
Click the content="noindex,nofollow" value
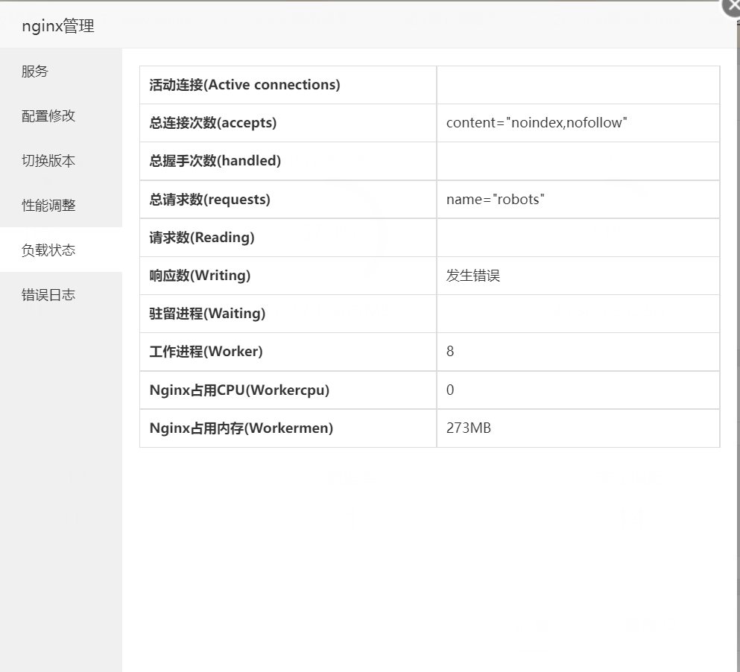537,123
